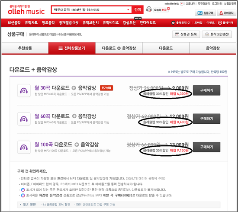
Task: Click 구매하기 for the 월 100곡 plan
Action: click(x=206, y=147)
